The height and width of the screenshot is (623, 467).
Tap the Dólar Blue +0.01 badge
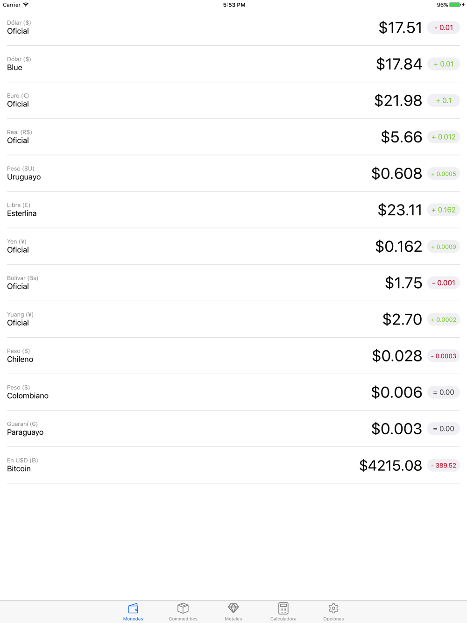point(443,64)
